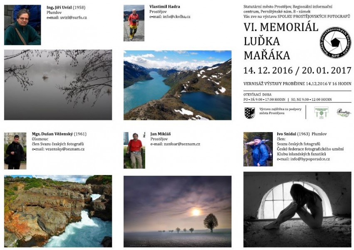This screenshot has height=250, width=354.
Task: Click email info@ckvlha.cz
Action: [x=176, y=17]
